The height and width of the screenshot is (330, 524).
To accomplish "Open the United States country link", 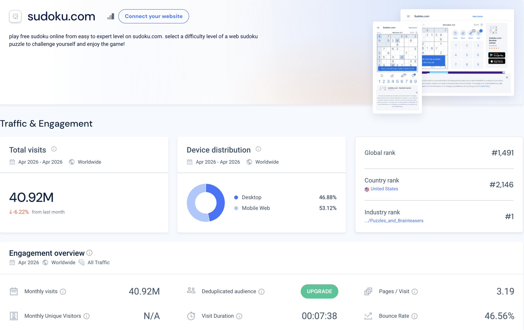I will pyautogui.click(x=384, y=189).
